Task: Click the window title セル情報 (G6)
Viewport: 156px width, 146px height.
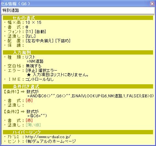Action: pos(15,4)
